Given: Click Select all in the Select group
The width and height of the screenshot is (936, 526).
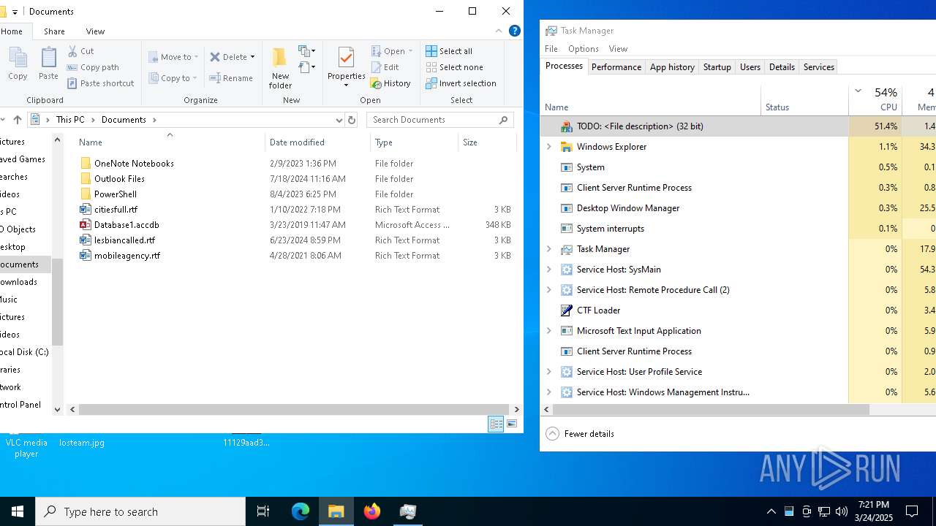Looking at the screenshot, I should (x=449, y=51).
